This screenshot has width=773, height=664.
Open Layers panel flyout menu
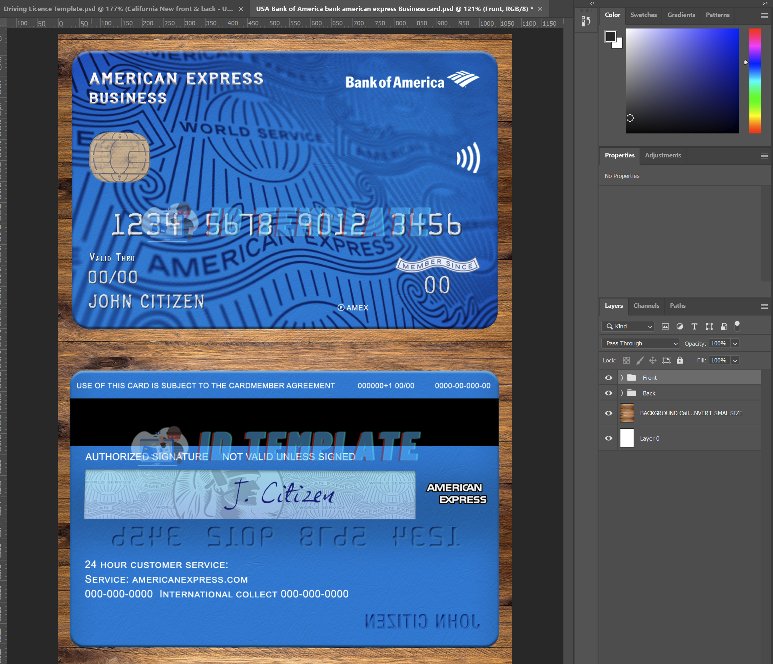764,306
